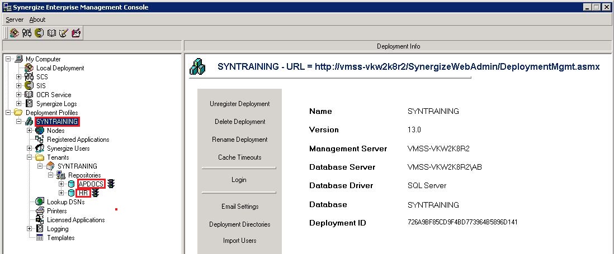Select the highlighted SYNTRAINING deployment

coord(57,122)
